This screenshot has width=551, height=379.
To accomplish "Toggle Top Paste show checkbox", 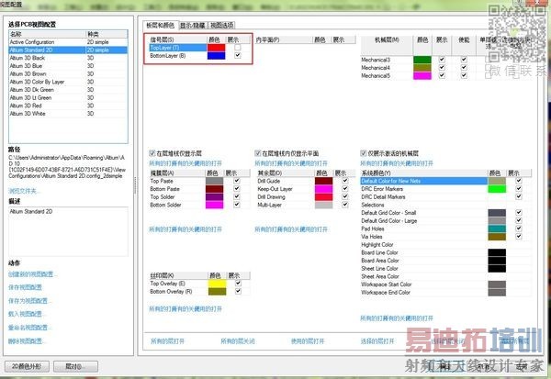I will pyautogui.click(x=237, y=181).
